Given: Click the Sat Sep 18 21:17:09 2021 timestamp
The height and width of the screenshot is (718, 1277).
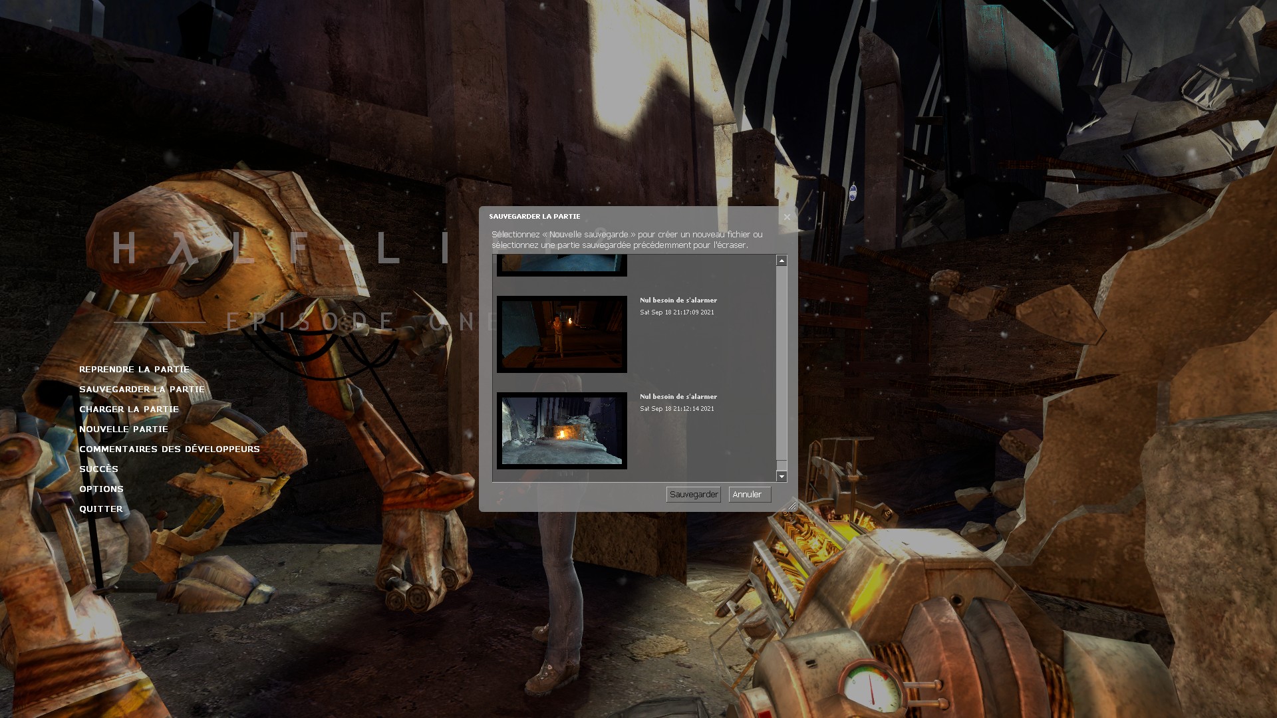Looking at the screenshot, I should click(676, 312).
